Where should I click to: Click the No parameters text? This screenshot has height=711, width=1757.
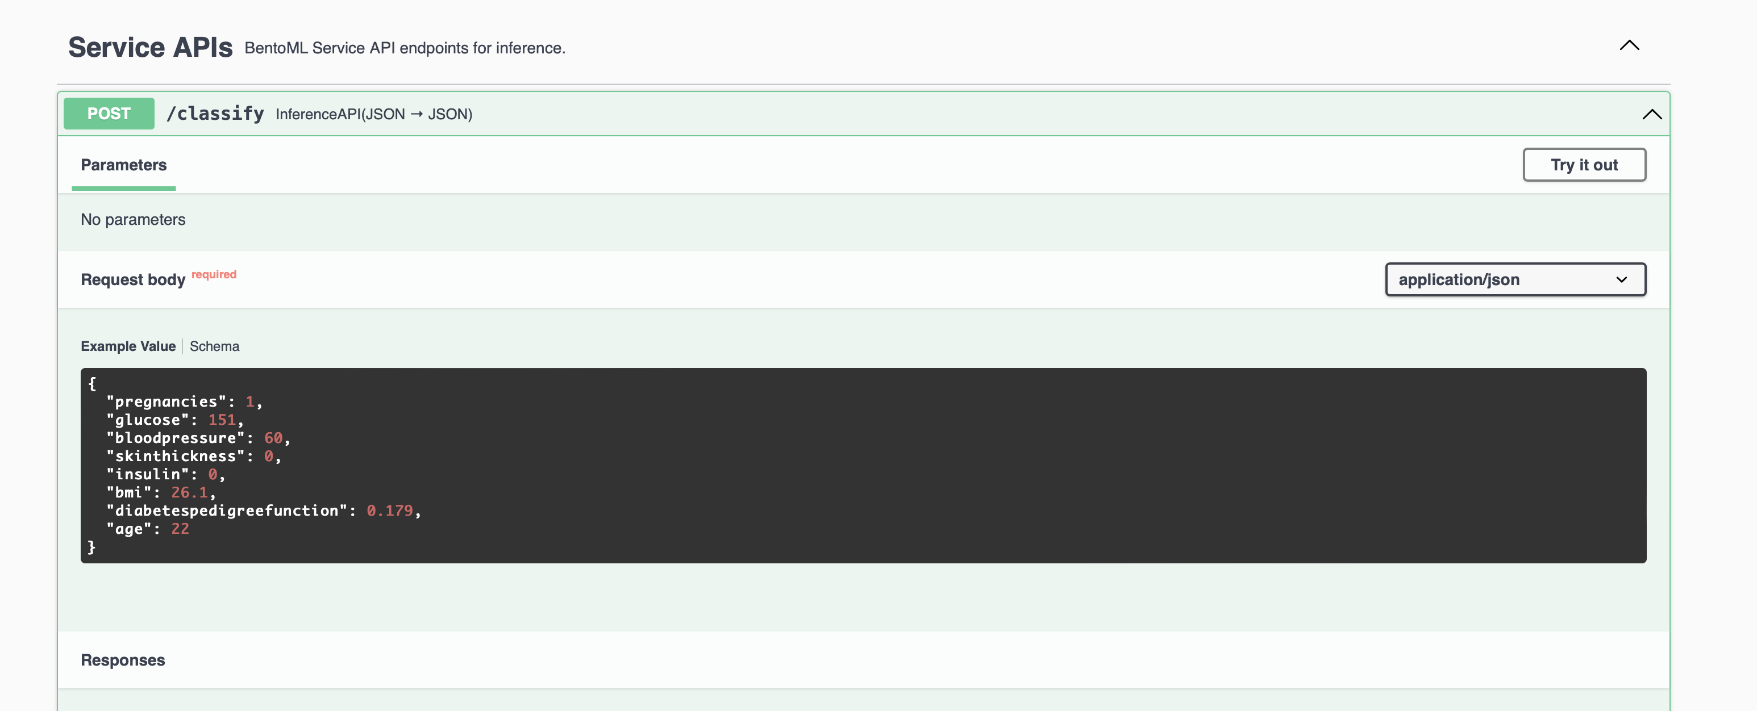(133, 220)
